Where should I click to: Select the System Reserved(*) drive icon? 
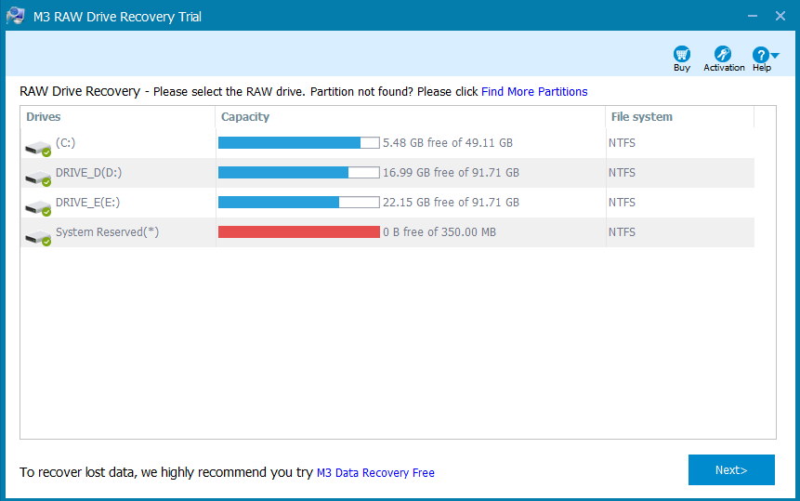(x=38, y=237)
